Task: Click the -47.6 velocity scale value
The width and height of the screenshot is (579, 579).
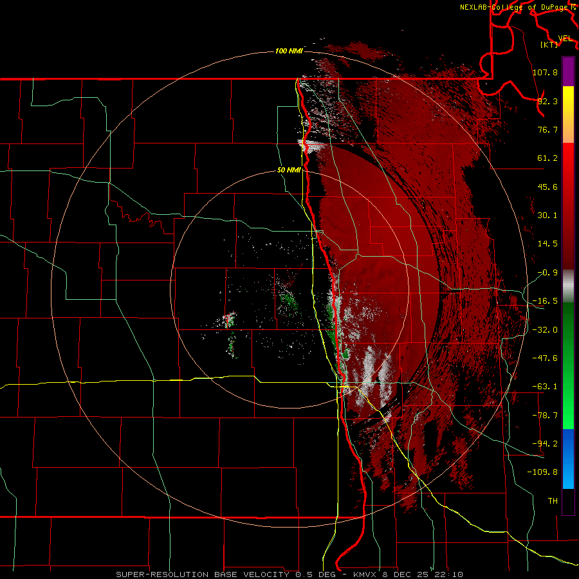Action: [545, 358]
